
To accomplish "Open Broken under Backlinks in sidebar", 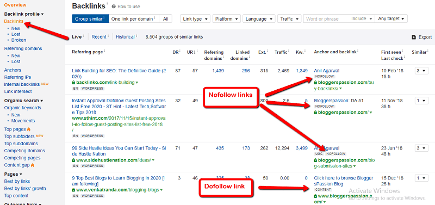I will (18, 40).
